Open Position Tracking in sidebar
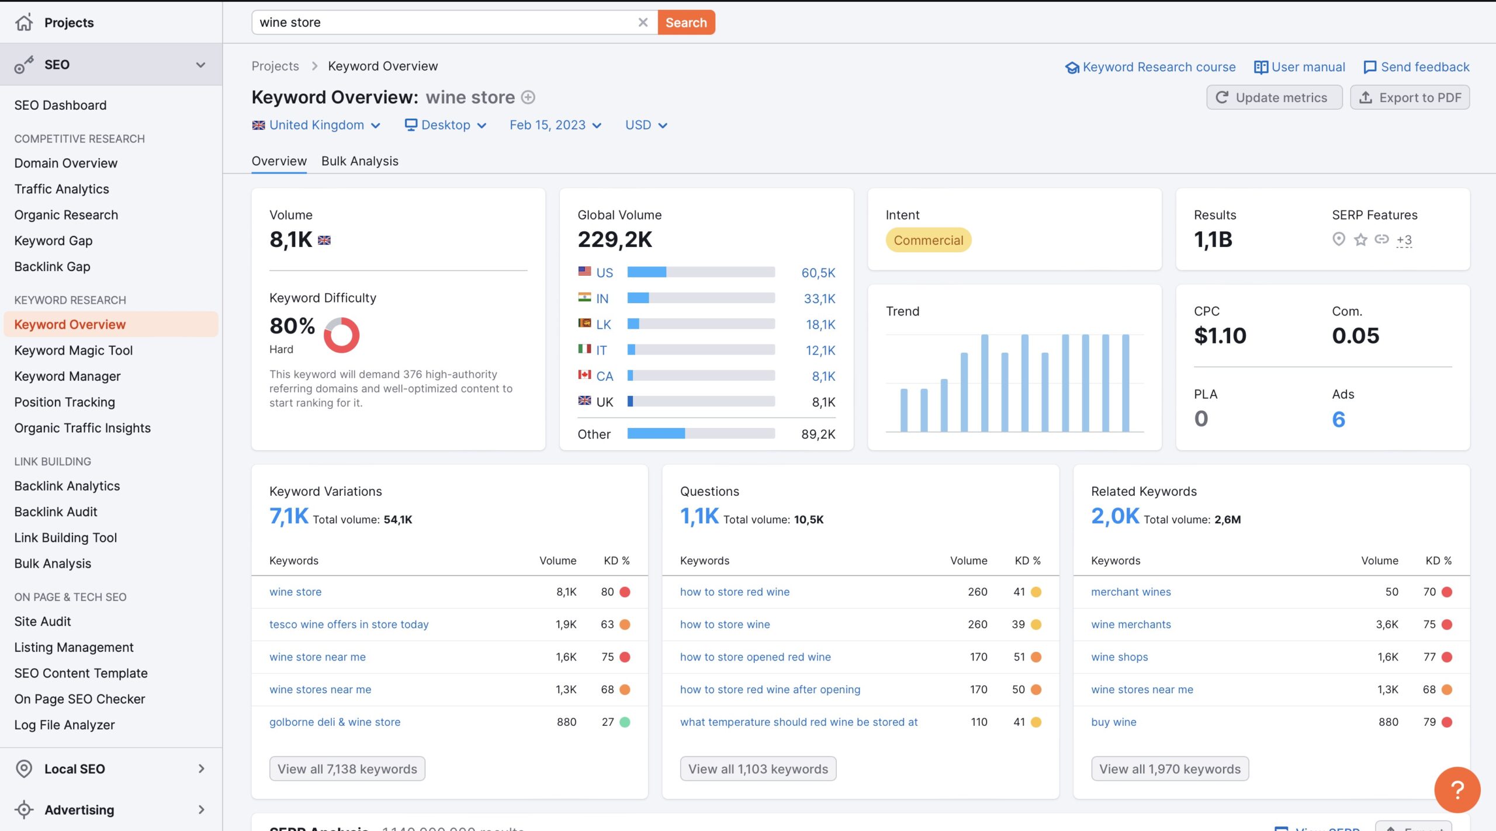This screenshot has width=1496, height=831. tap(64, 402)
